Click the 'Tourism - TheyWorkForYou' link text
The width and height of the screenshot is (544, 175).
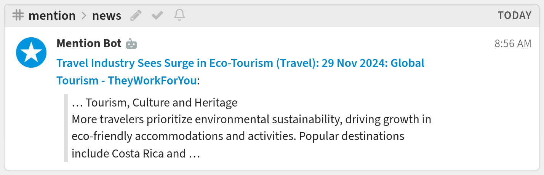[127, 81]
